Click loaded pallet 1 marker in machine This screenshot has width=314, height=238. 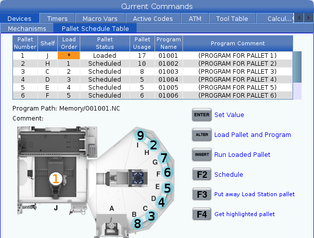[56, 179]
